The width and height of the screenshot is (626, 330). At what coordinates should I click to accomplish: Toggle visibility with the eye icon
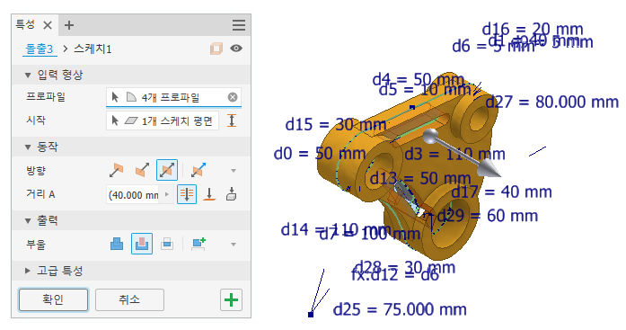tap(236, 49)
